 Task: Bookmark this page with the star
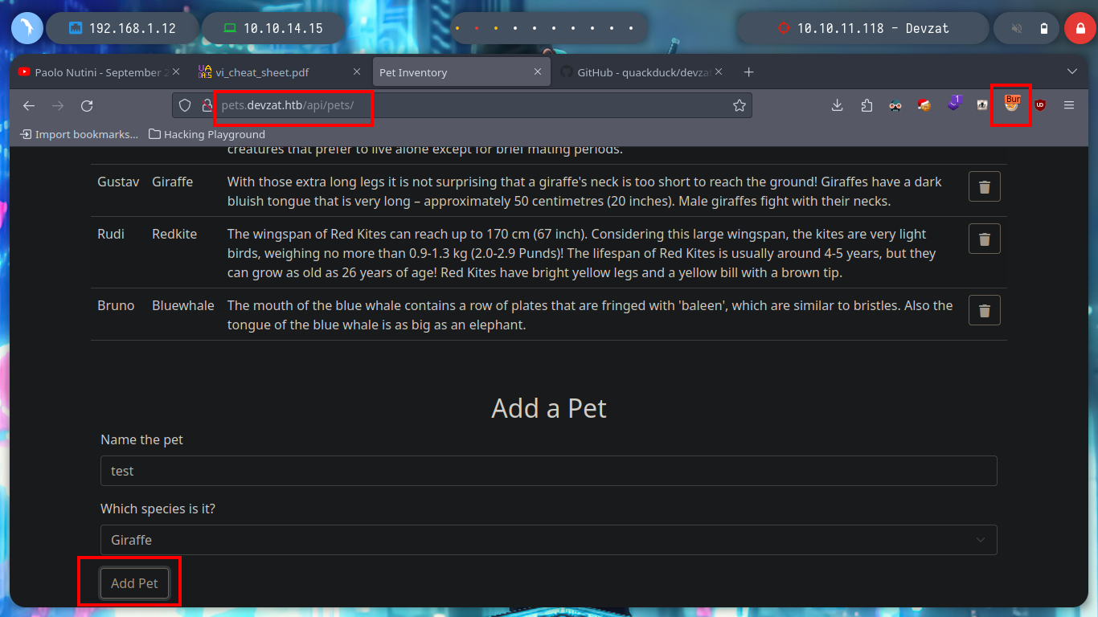740,105
